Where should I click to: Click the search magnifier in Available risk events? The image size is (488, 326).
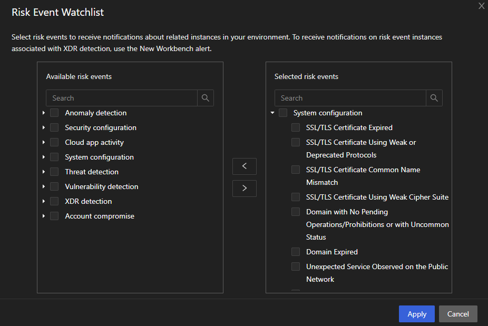pyautogui.click(x=206, y=98)
